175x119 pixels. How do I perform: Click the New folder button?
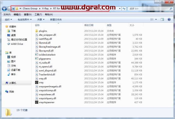pyautogui.click(x=56, y=20)
